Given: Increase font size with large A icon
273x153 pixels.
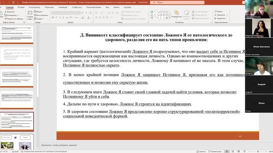Looking at the screenshot, I should tap(82, 13).
